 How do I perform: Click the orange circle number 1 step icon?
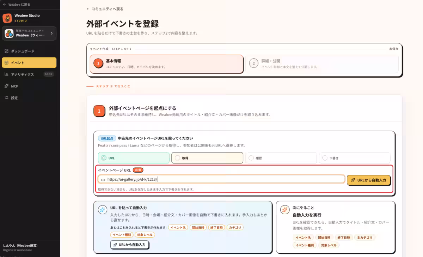98,64
